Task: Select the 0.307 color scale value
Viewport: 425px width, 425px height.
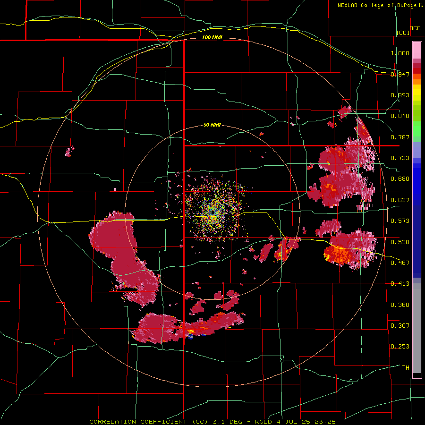Action: tap(400, 325)
